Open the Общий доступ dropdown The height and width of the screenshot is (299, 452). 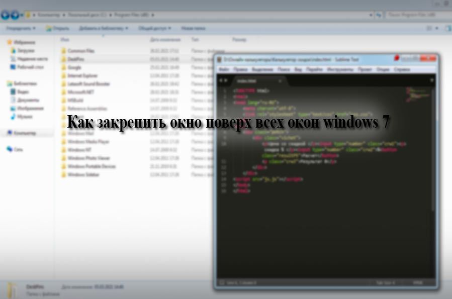coord(155,28)
